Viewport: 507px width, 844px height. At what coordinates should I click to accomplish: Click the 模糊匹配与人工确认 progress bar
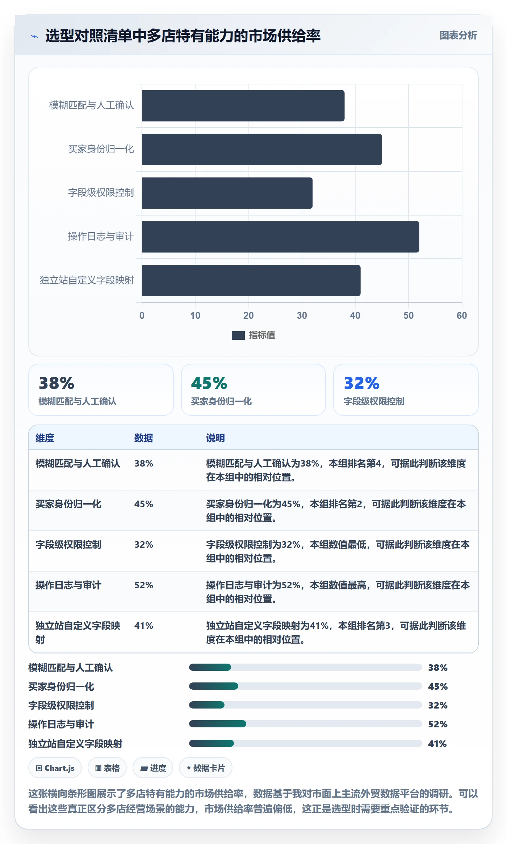click(305, 667)
